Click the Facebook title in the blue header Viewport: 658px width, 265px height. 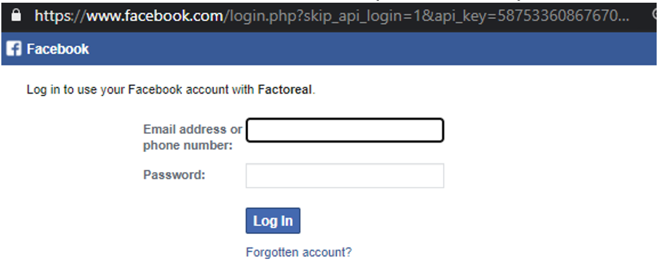pyautogui.click(x=58, y=49)
